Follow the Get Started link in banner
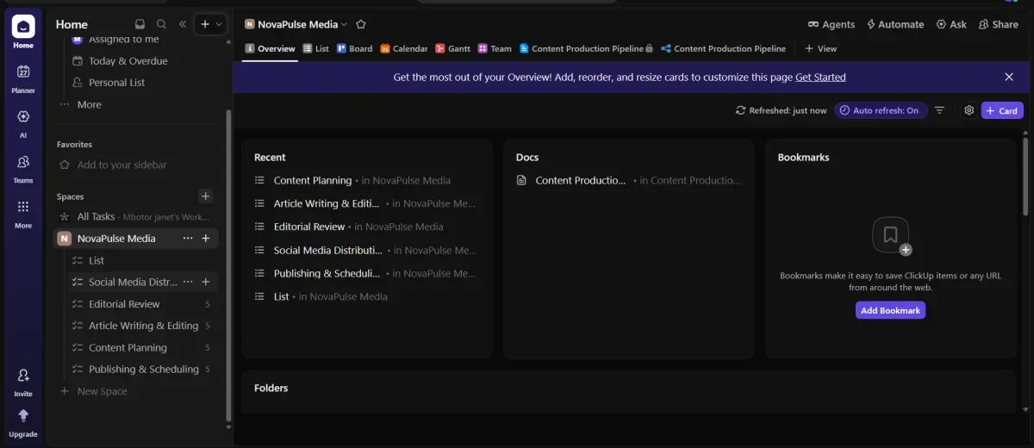 point(820,77)
